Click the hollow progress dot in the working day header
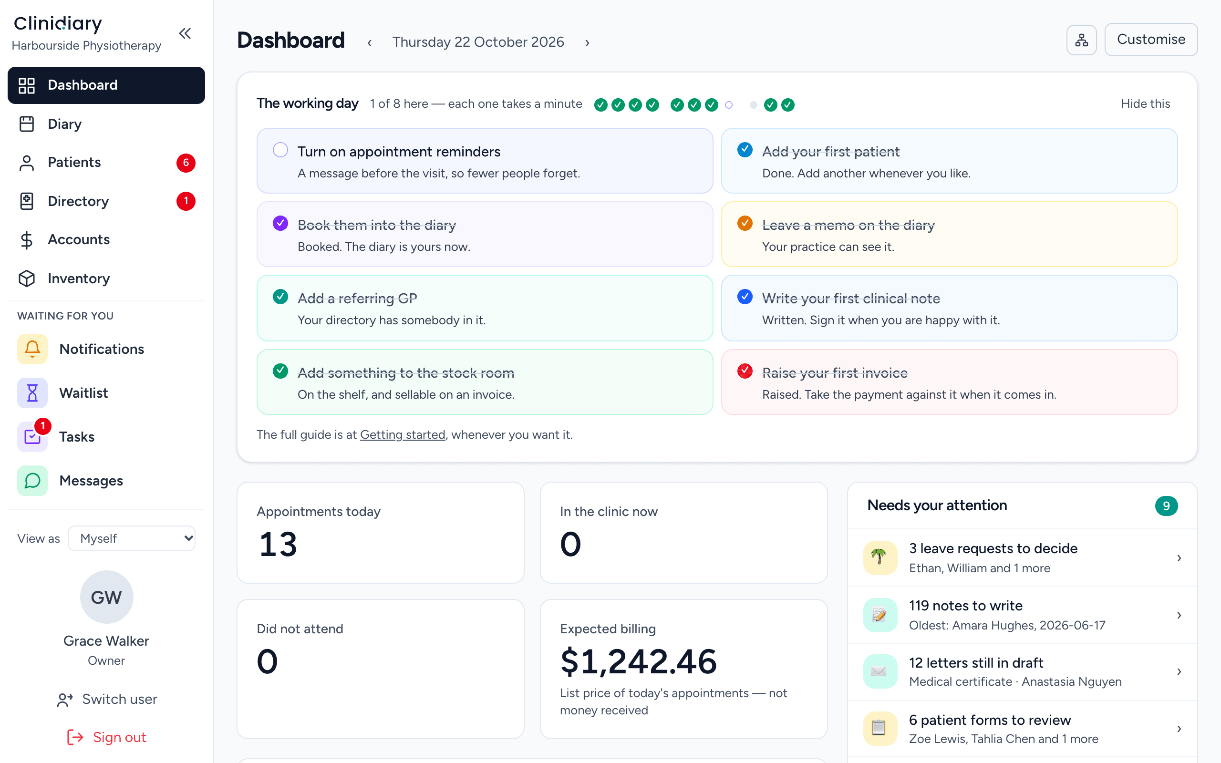Image resolution: width=1221 pixels, height=763 pixels. [729, 105]
